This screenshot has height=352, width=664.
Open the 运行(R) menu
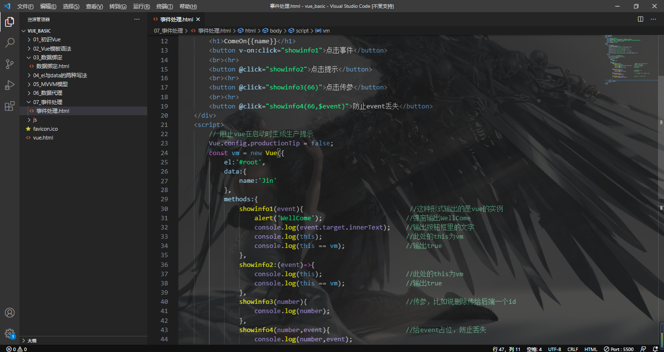click(141, 6)
